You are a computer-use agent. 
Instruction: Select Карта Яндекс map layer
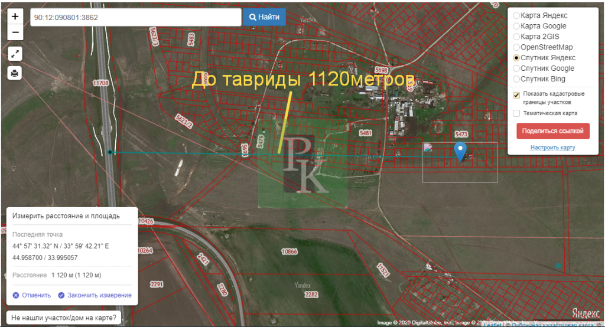[x=516, y=15]
